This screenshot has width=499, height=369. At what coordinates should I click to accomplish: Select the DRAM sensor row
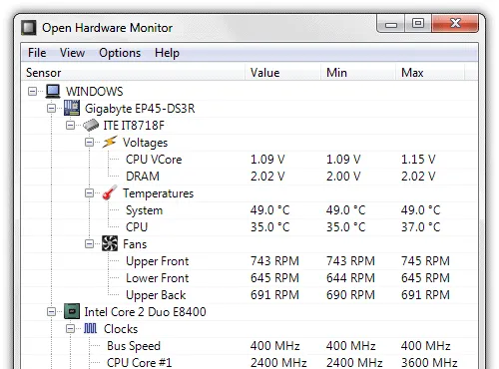tap(249, 177)
